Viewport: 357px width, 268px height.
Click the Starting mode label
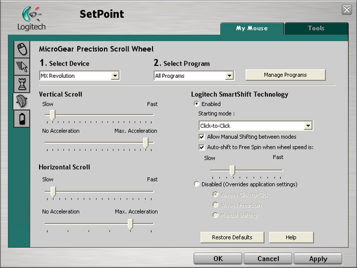click(x=216, y=114)
